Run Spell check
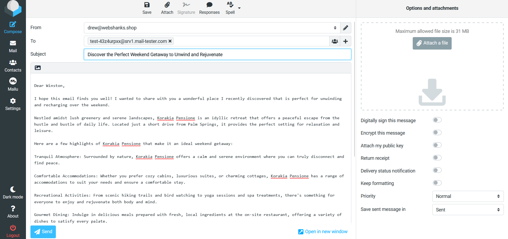The image size is (508, 239). (x=230, y=8)
